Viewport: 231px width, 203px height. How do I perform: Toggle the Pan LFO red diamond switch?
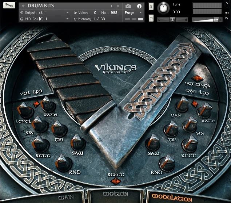195,104
